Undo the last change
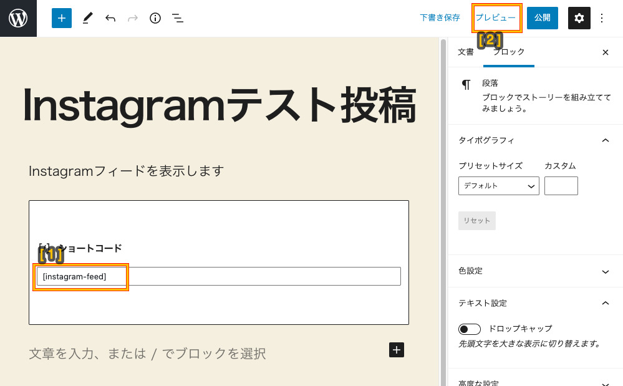 [x=110, y=18]
